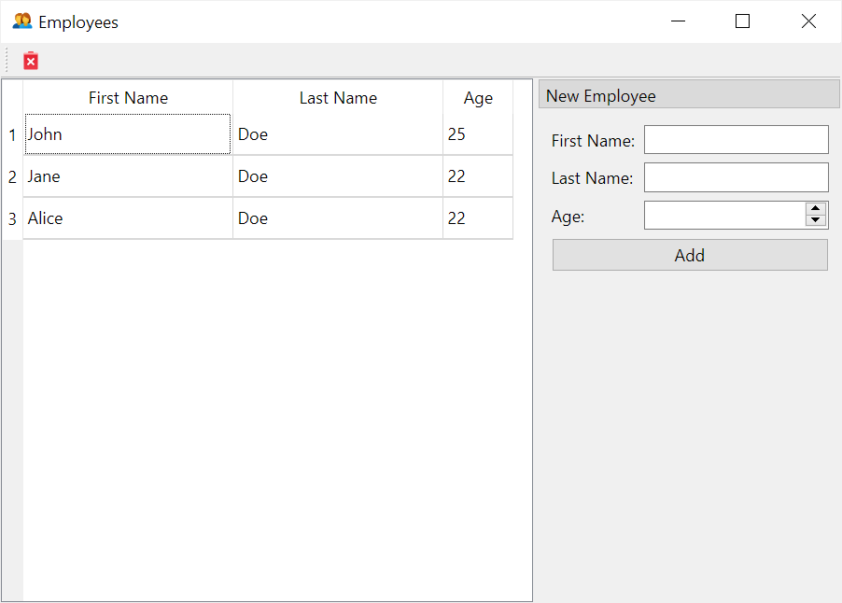Screen dimensions: 842x603
Task: Click inside the First Name input field
Action: click(736, 139)
